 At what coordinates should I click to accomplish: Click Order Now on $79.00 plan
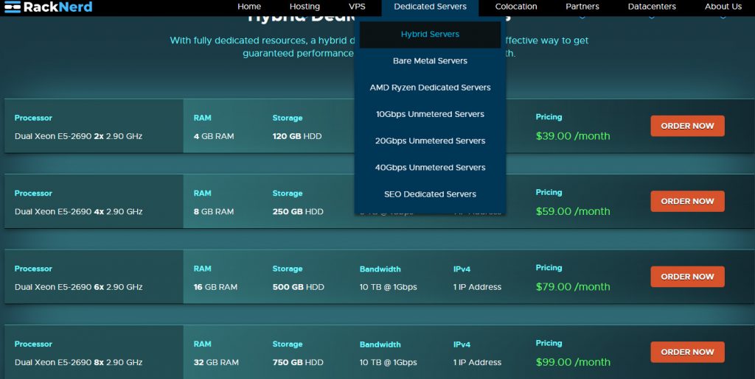pos(687,277)
